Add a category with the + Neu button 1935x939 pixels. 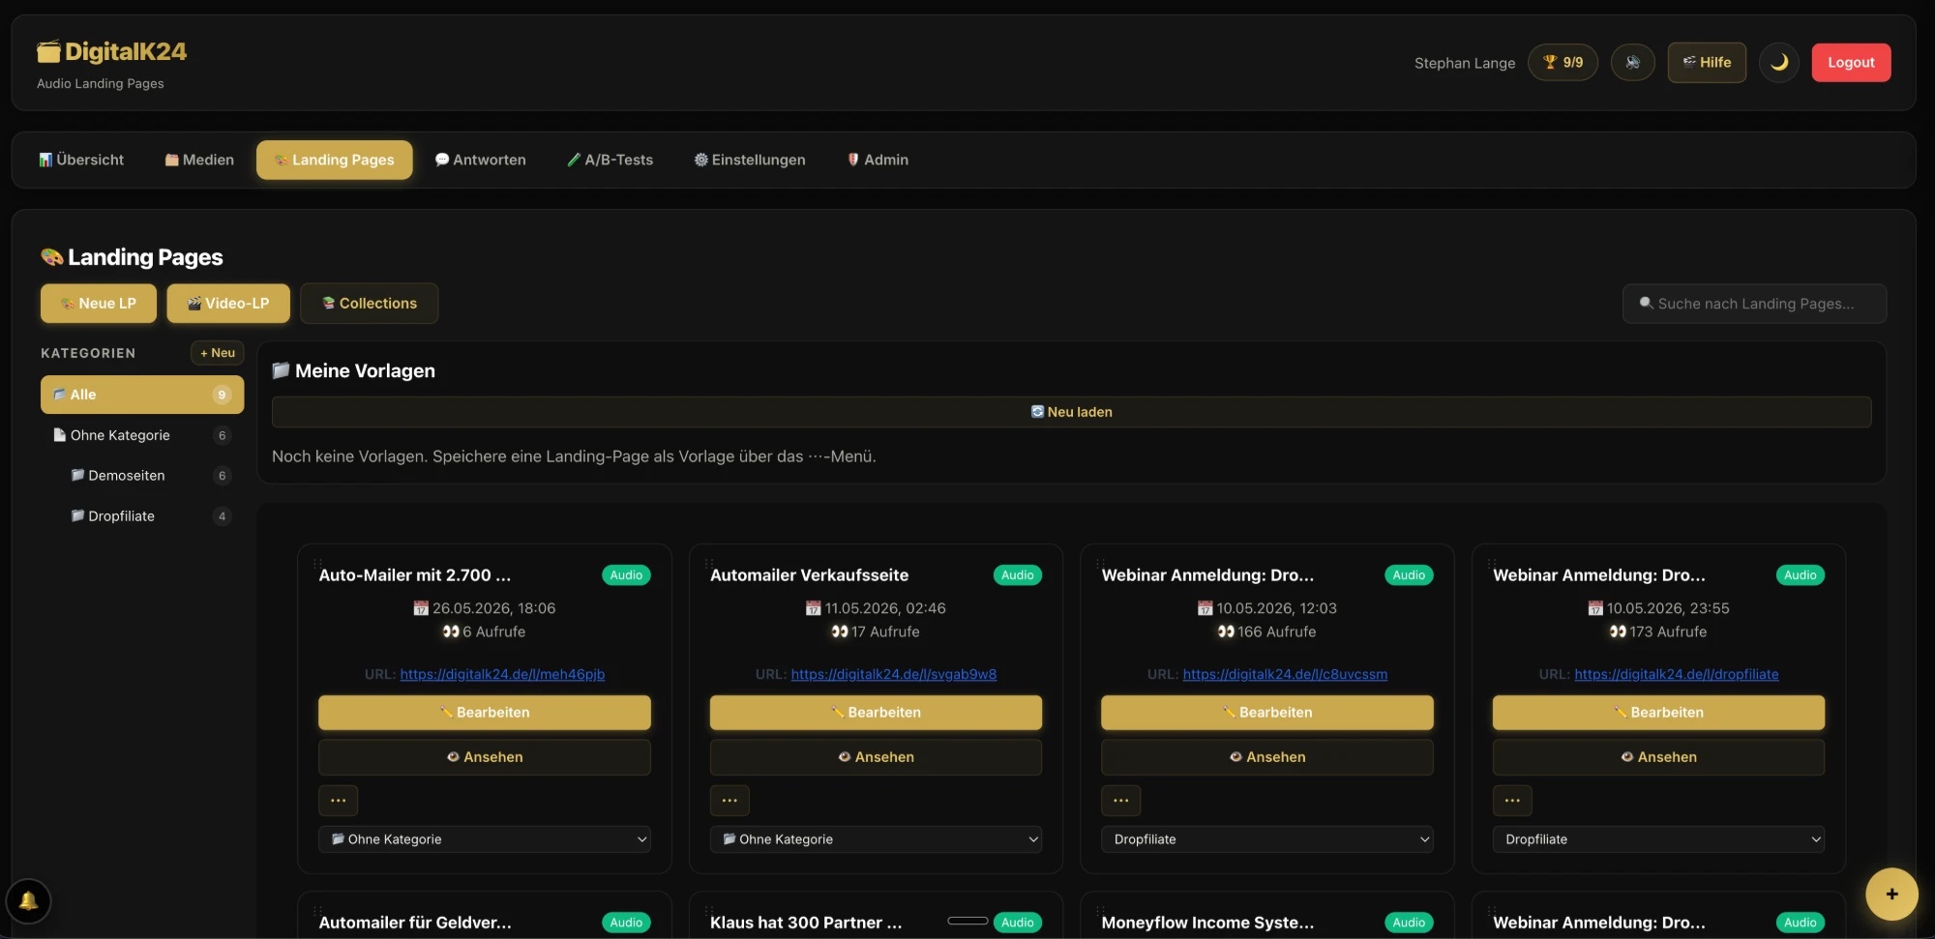click(218, 353)
